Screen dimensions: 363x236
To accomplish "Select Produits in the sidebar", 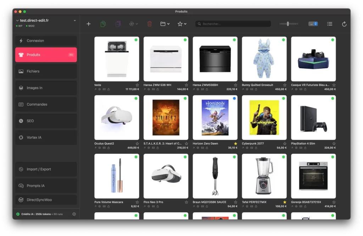I will point(46,55).
